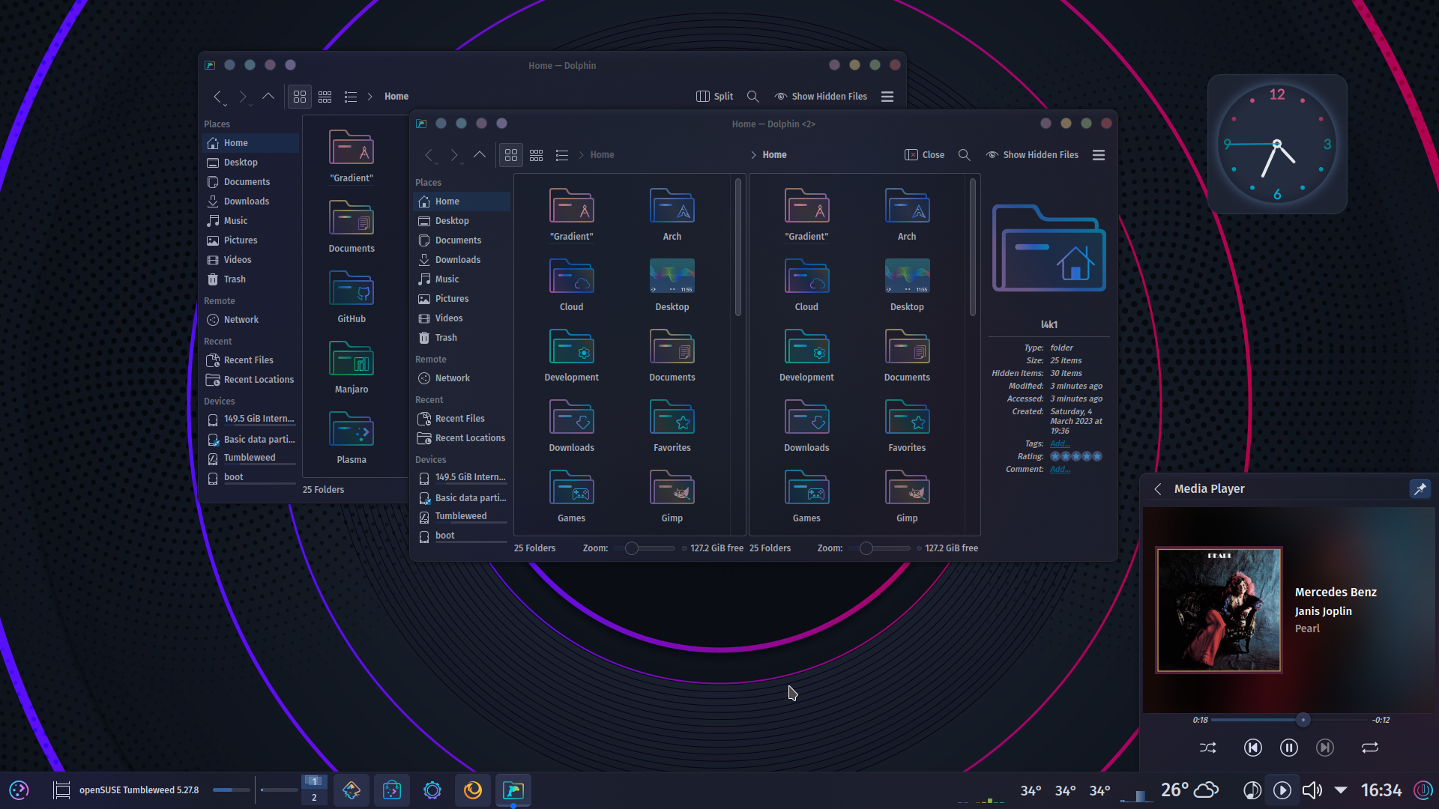Click Home breadcrumb in the right pane
Viewport: 1439px width, 809px height.
click(774, 155)
